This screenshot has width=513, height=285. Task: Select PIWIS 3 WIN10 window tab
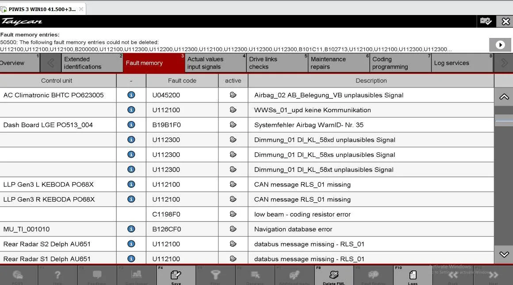tap(42, 9)
